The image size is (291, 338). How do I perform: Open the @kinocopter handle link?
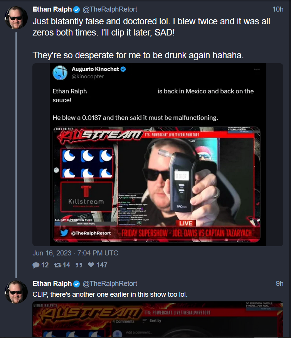pos(87,76)
